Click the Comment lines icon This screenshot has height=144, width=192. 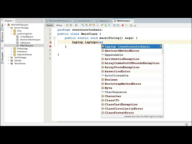[131, 25]
